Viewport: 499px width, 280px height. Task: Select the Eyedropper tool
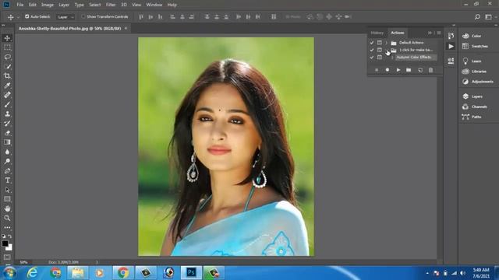[7, 86]
